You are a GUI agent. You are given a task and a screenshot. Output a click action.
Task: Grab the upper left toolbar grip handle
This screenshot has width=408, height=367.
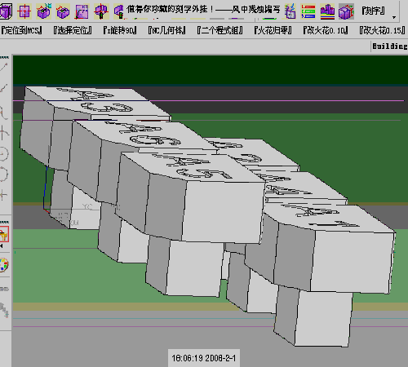(4, 57)
